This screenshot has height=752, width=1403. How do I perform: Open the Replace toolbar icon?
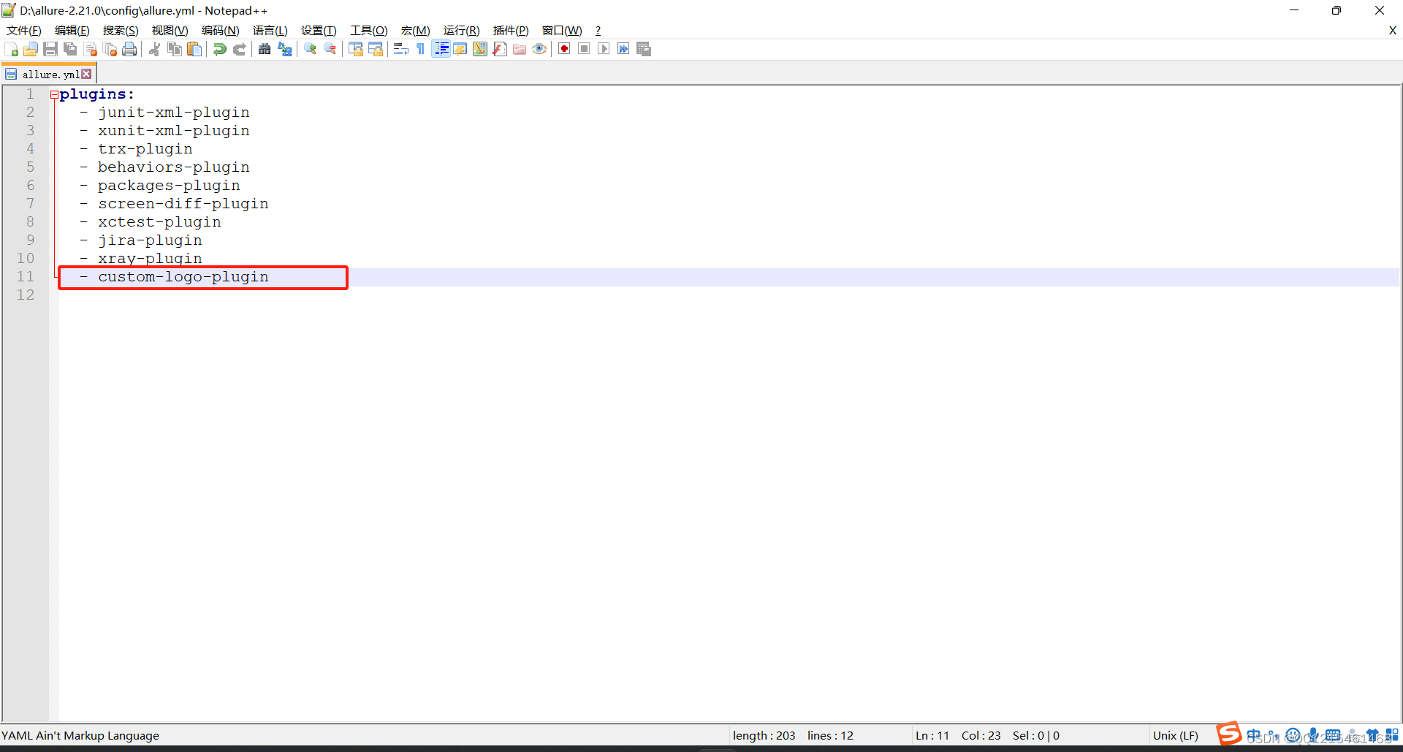click(285, 49)
